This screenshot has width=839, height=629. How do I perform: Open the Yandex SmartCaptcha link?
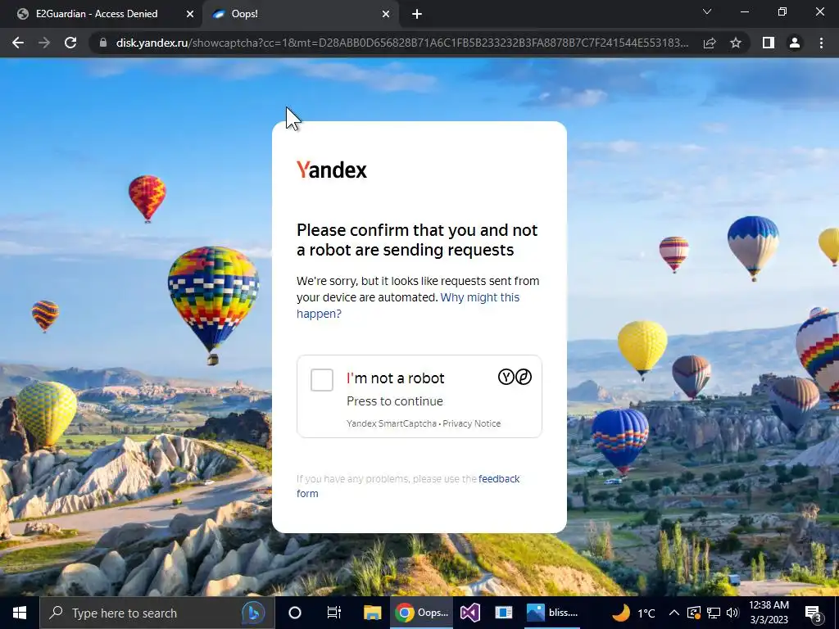click(392, 423)
